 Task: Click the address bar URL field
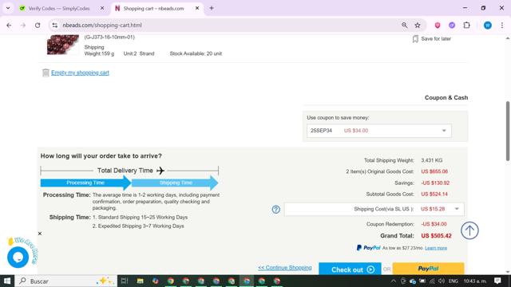tap(228, 25)
